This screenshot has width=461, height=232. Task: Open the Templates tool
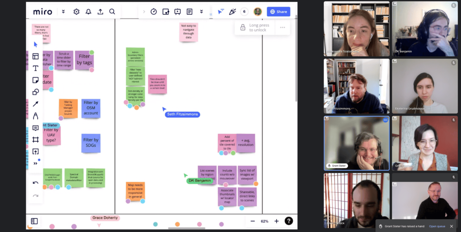tap(35, 56)
